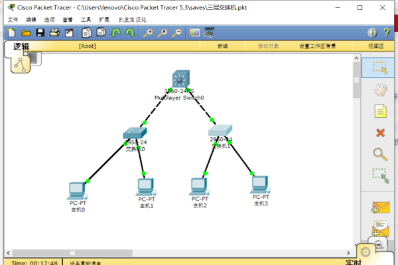
Task: Click the Print icon
Action: click(x=54, y=32)
